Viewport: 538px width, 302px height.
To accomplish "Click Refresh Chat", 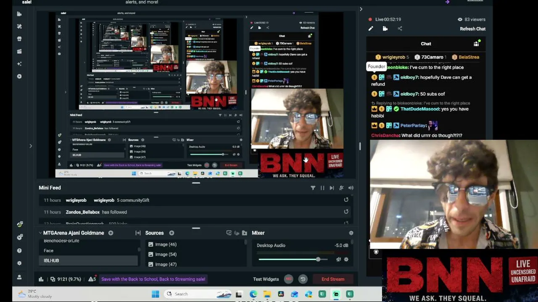I will click(x=472, y=29).
